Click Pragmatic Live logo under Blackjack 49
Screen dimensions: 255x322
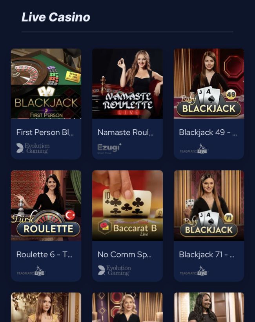pyautogui.click(x=194, y=149)
